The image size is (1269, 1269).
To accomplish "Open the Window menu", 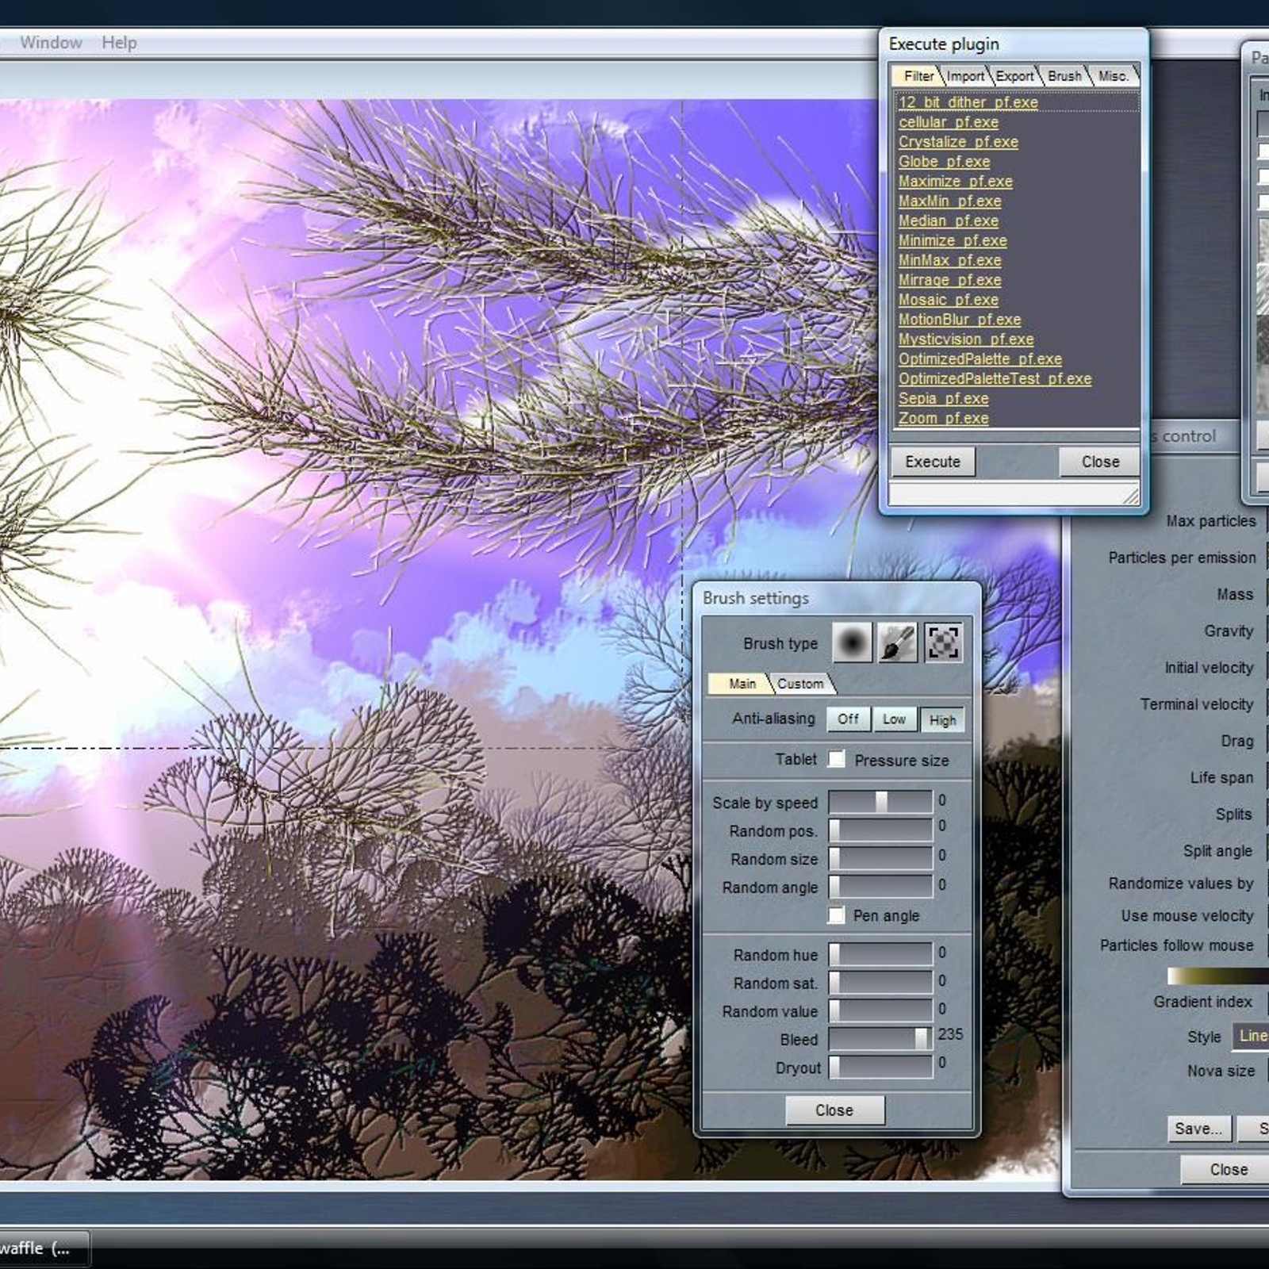I will tap(51, 43).
